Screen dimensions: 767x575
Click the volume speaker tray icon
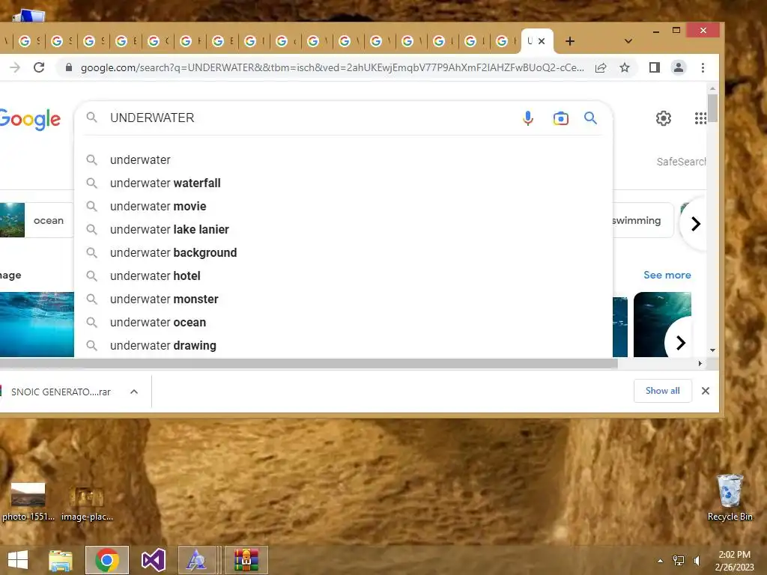[x=697, y=561]
